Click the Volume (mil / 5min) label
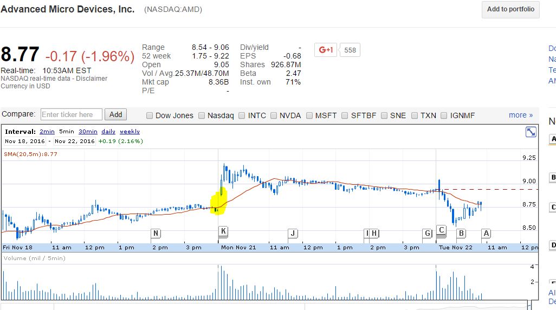Screen dimensions: 556x310 point(34,258)
